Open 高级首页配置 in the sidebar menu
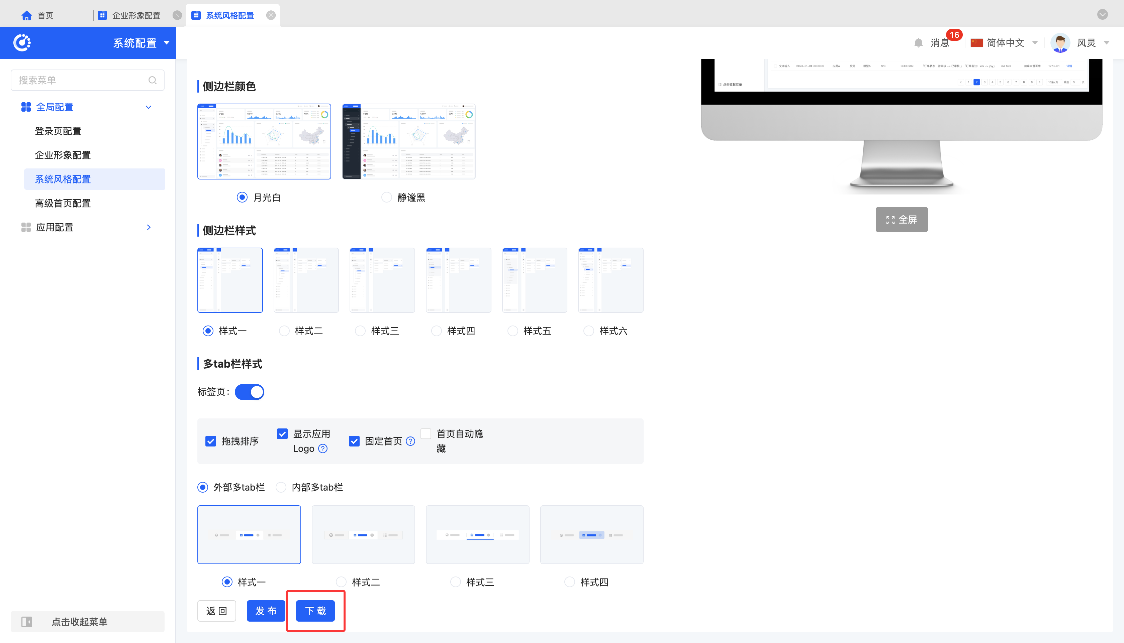The width and height of the screenshot is (1124, 643). [x=63, y=203]
